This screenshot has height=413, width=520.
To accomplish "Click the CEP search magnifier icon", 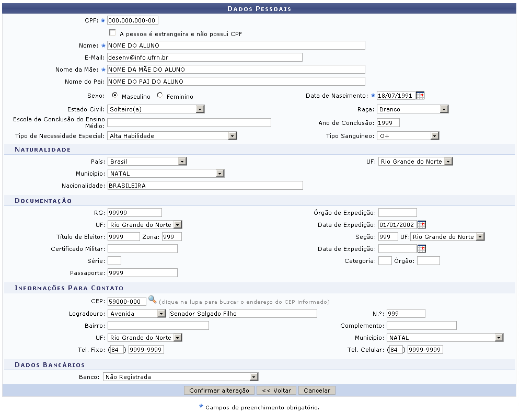I will point(152,300).
